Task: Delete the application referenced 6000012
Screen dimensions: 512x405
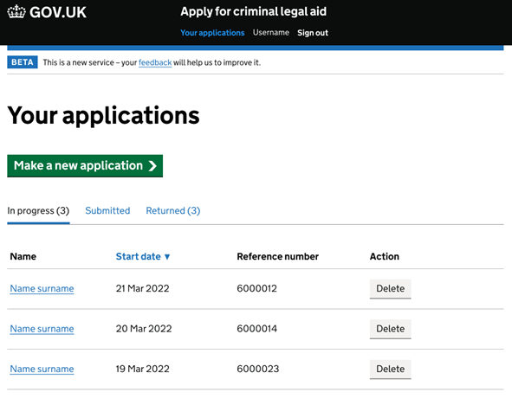Action: pyautogui.click(x=390, y=288)
